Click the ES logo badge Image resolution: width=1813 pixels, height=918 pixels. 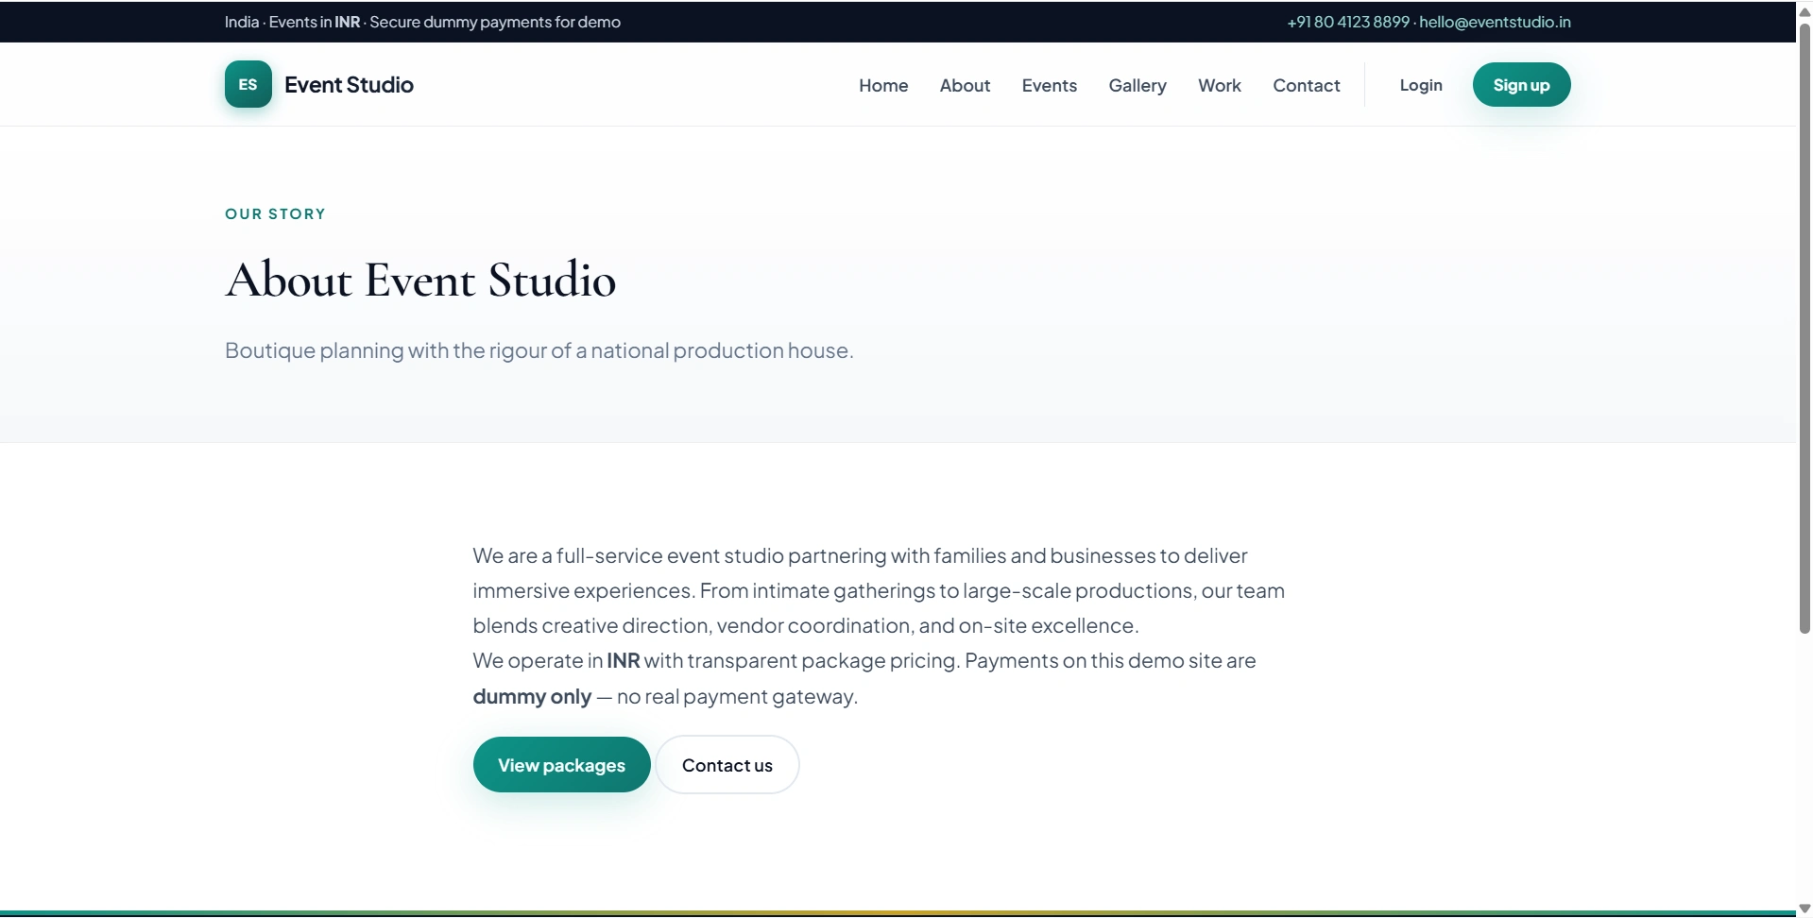click(x=248, y=84)
